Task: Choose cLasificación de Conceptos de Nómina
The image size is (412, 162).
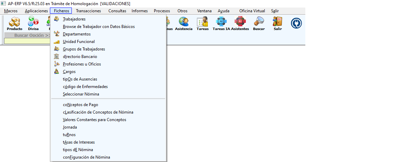Action: [108, 112]
